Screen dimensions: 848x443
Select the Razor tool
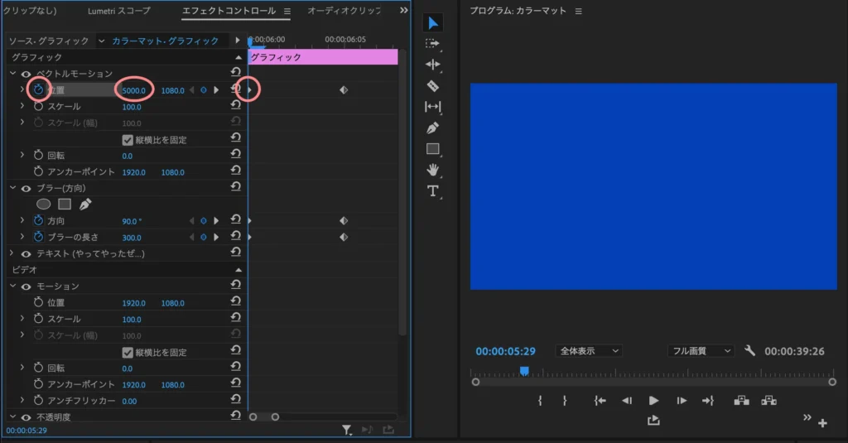point(432,85)
